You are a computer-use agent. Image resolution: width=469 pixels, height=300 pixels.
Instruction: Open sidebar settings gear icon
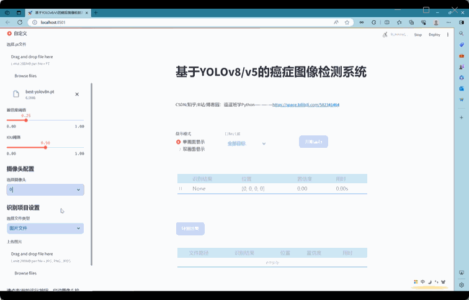point(461,284)
